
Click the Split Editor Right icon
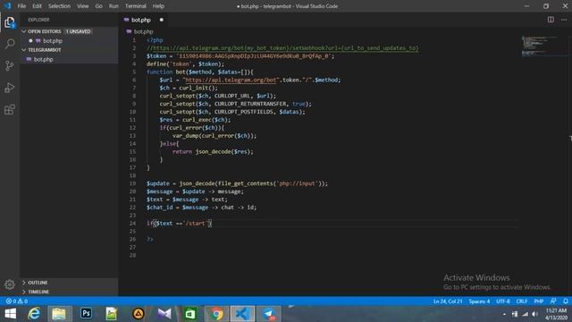(551, 20)
